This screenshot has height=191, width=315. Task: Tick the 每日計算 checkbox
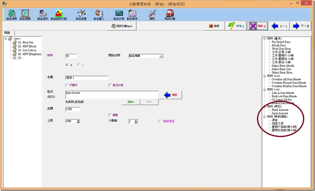click(x=110, y=85)
